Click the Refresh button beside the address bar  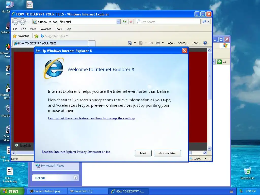pyautogui.click(x=124, y=22)
